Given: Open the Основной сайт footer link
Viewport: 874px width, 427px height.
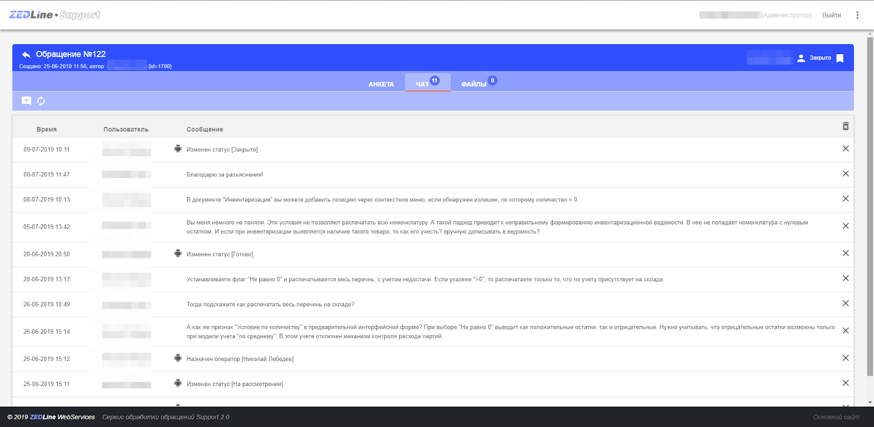Looking at the screenshot, I should click(836, 417).
